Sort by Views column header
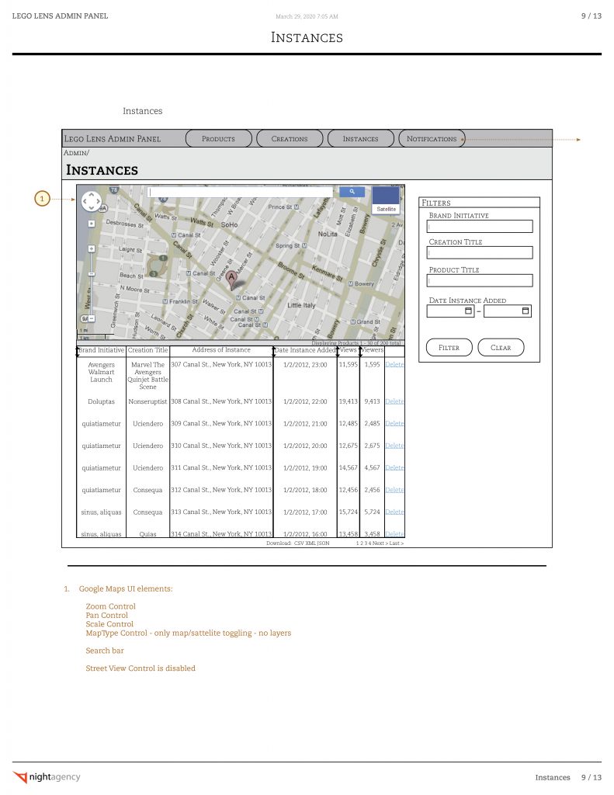 [349, 350]
